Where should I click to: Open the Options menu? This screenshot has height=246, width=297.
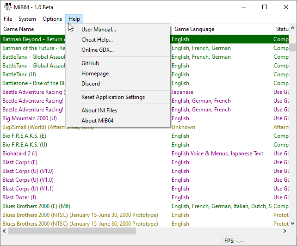(x=52, y=19)
